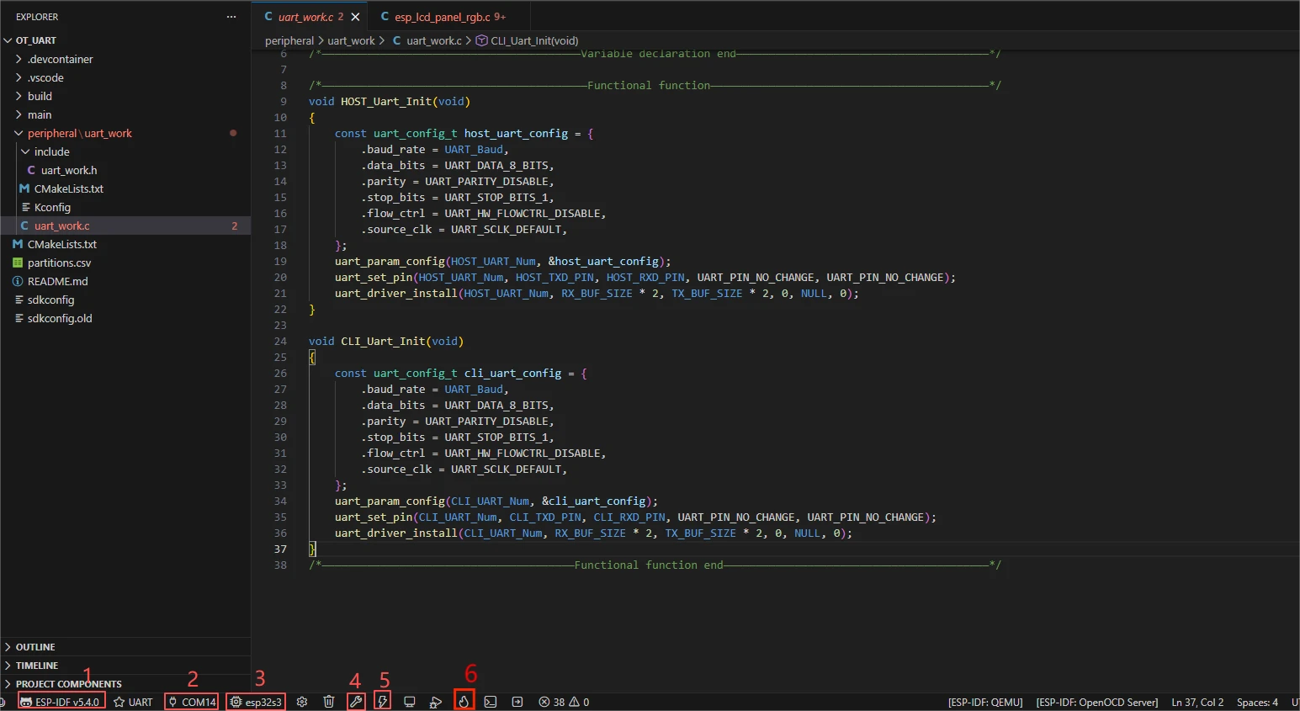Click the build, flash and monitor flame icon
Viewport: 1300px width, 711px height.
click(x=464, y=702)
